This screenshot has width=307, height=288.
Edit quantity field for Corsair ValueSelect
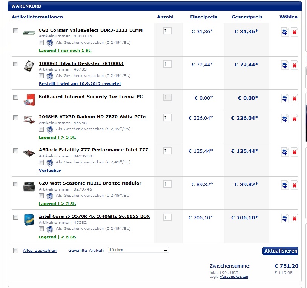coord(167,31)
